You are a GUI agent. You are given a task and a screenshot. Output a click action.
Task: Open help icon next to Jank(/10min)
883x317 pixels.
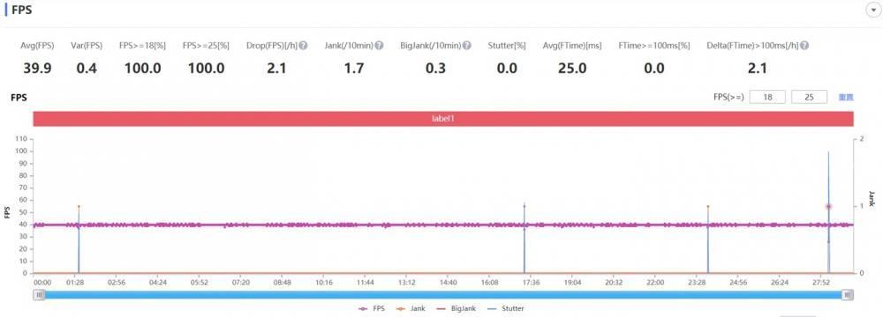pos(380,46)
